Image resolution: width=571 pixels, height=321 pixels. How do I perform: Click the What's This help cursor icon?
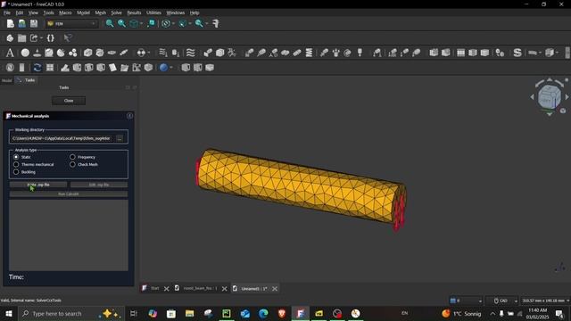[68, 37]
